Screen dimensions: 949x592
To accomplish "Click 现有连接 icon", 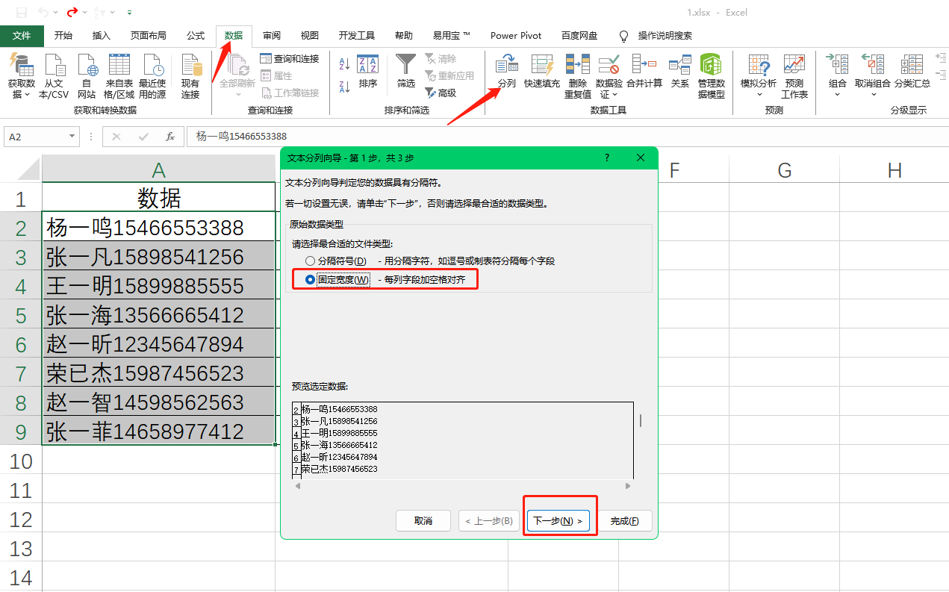I will pyautogui.click(x=190, y=65).
